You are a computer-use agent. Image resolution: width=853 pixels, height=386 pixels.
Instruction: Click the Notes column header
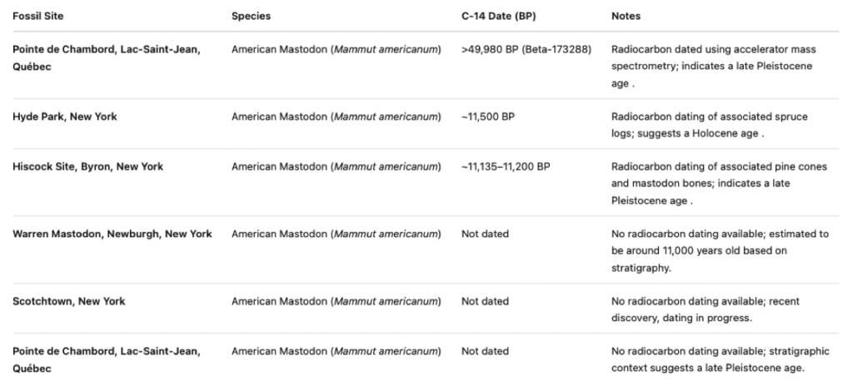(626, 16)
